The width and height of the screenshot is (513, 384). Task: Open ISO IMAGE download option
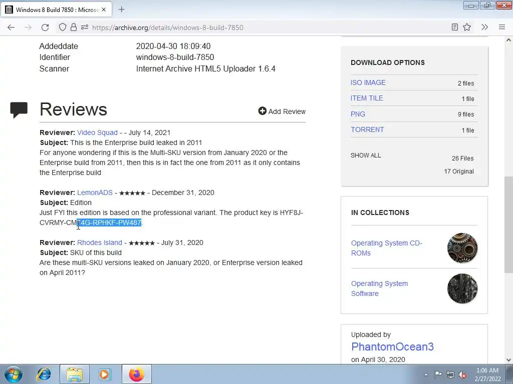click(x=368, y=82)
